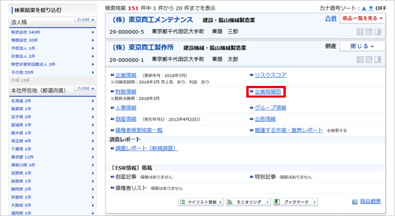Click the arrow next to 有限会社 20件
The height and width of the screenshot is (216, 395).
(x=93, y=40)
